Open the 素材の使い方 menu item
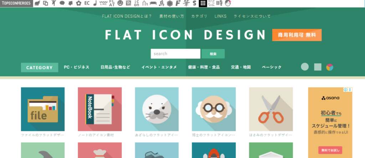Viewport: 365px width, 158px height. tap(171, 16)
